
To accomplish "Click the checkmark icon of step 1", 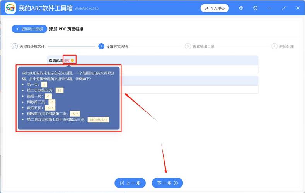I will click(x=15, y=46).
